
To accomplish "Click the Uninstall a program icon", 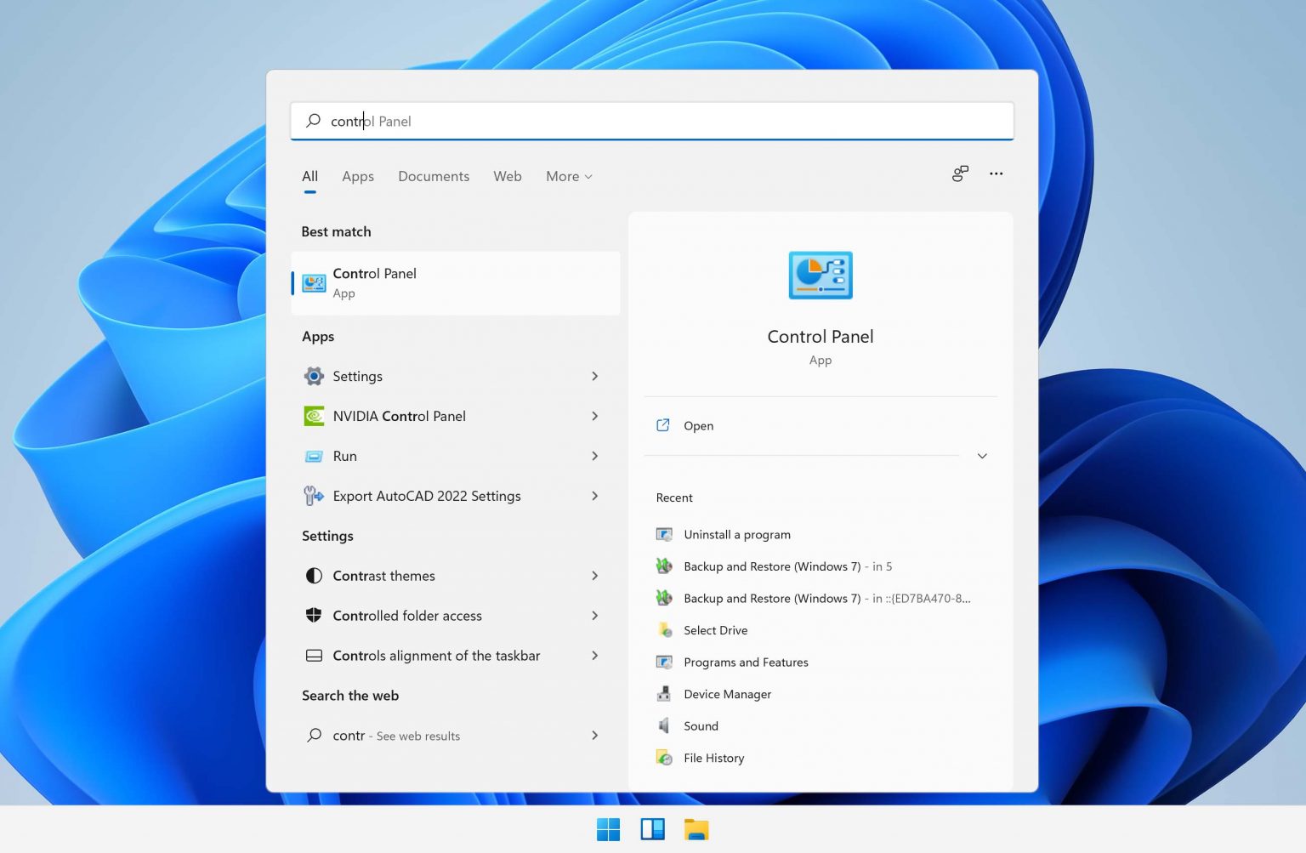I will [665, 534].
